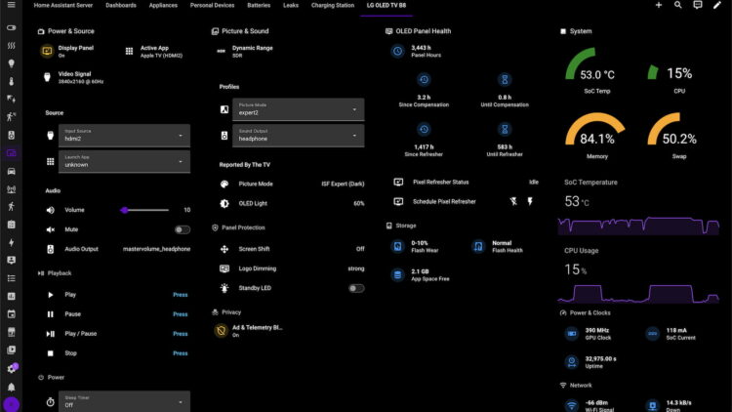Click the Swap 50.2% gauge
The height and width of the screenshot is (412, 732).
[678, 136]
